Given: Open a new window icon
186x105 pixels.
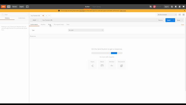Looking at the screenshot, I should (x=27, y=7).
